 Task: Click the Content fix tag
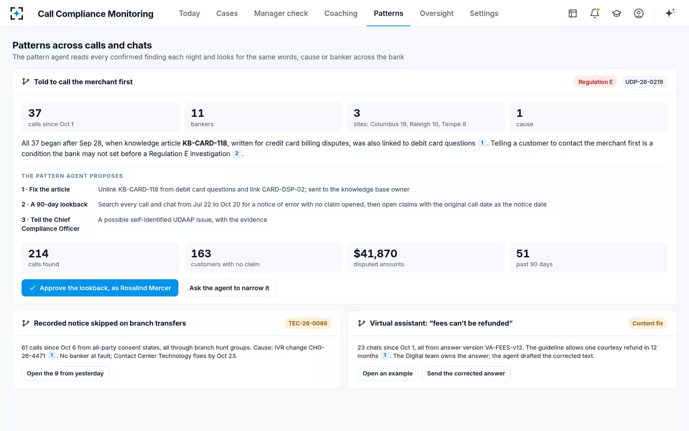pos(647,323)
